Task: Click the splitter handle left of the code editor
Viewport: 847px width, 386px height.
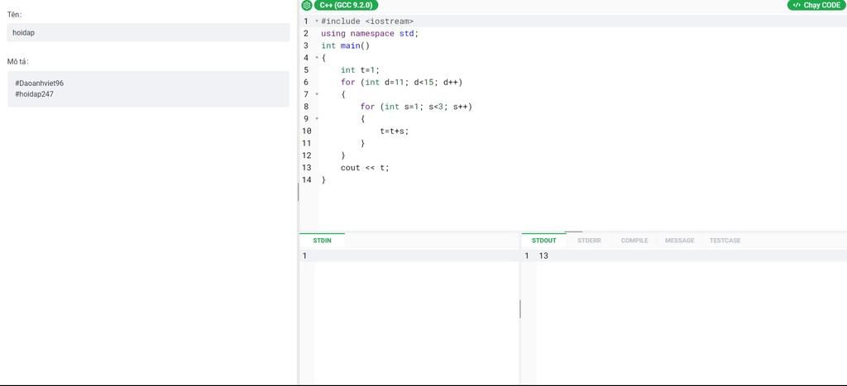Action: point(298,193)
